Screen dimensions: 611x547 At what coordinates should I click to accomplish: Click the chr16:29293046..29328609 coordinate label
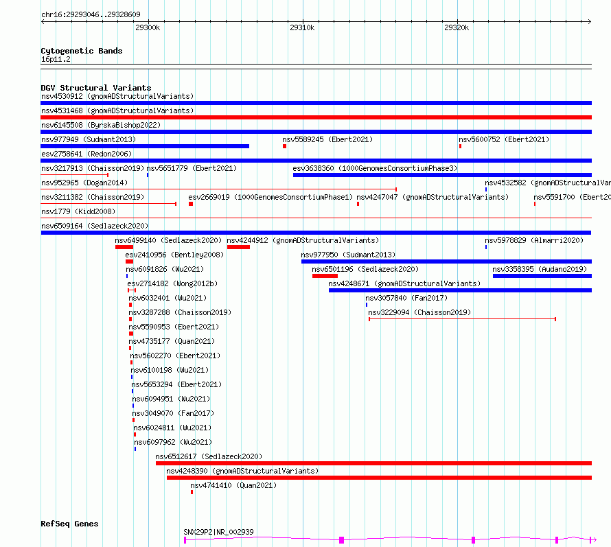(91, 14)
